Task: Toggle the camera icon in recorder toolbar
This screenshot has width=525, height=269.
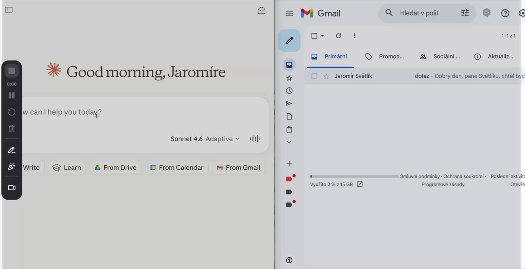Action: (x=12, y=188)
